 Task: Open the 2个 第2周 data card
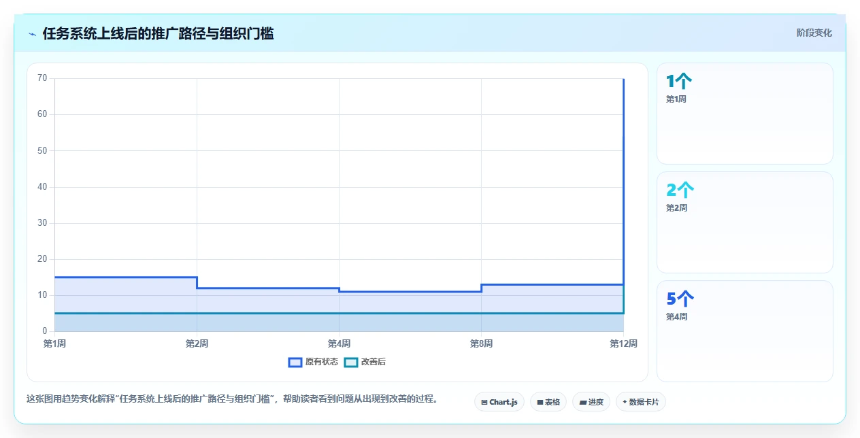[x=744, y=222]
